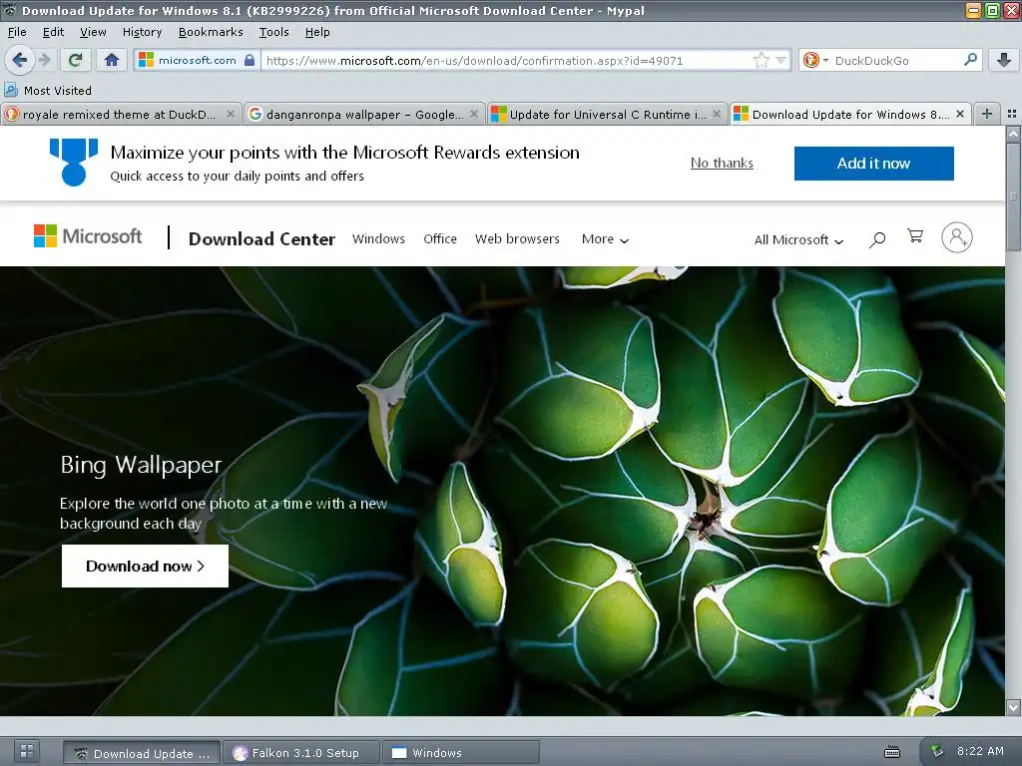The image size is (1022, 766).
Task: Open the History menu
Action: tap(142, 32)
